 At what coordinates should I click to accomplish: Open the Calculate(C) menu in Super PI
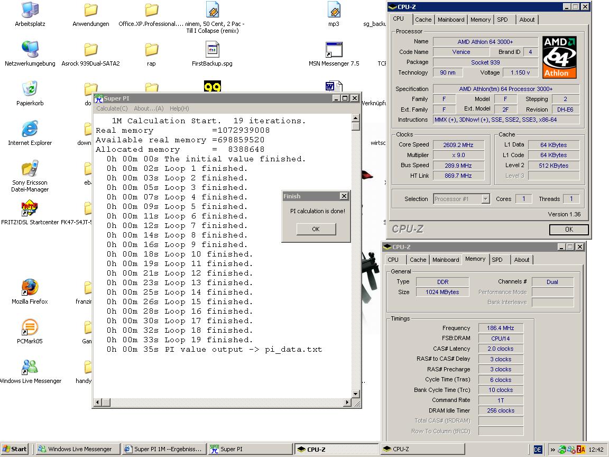[x=112, y=108]
